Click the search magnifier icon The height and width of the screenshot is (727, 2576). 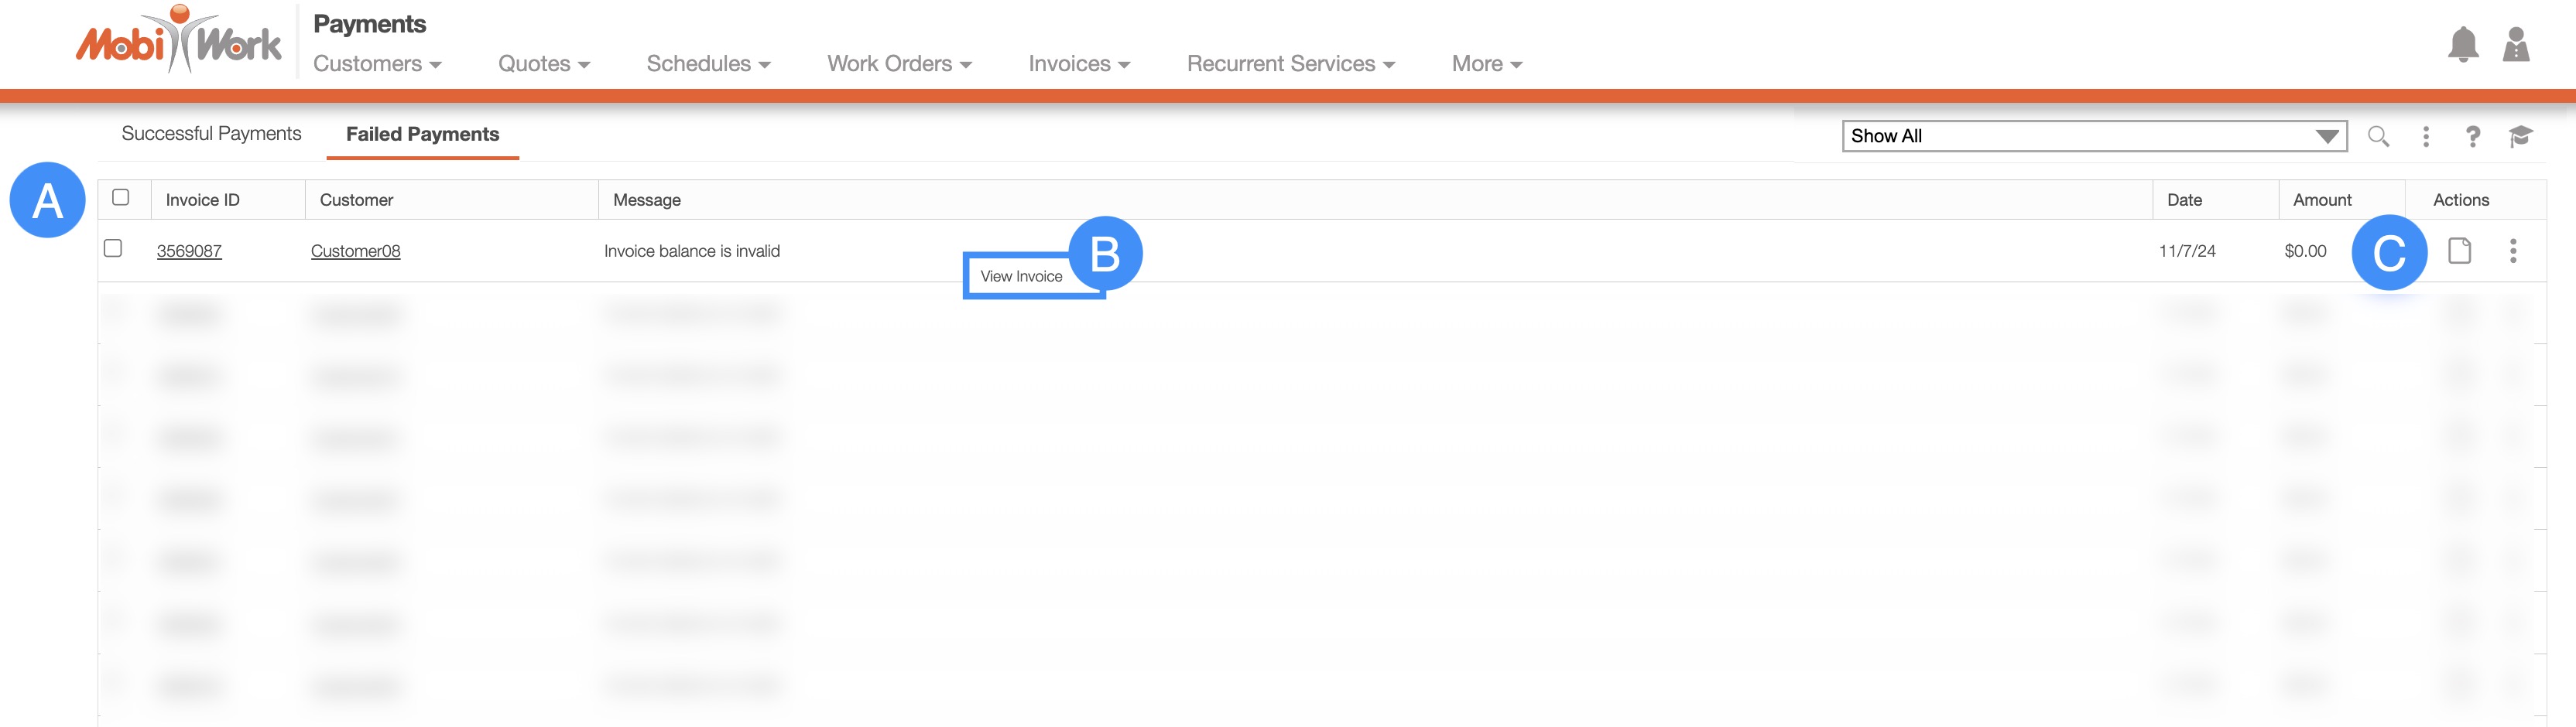(2378, 137)
